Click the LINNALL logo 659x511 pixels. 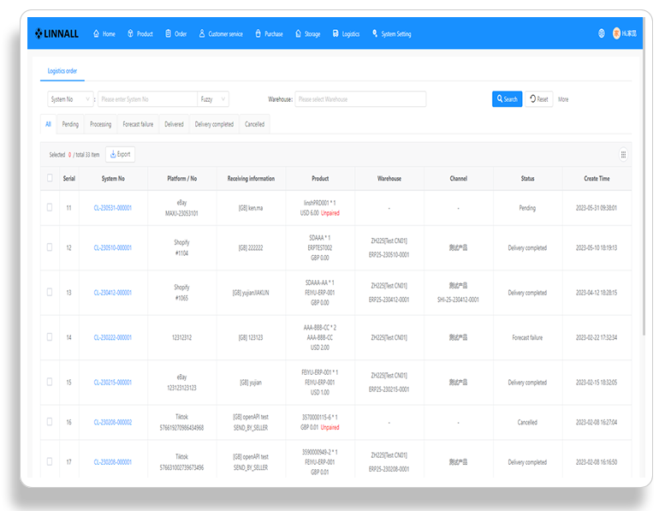pyautogui.click(x=56, y=33)
